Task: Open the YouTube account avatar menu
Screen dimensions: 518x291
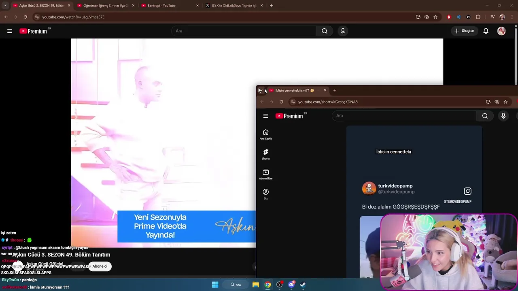Action: [x=501, y=31]
